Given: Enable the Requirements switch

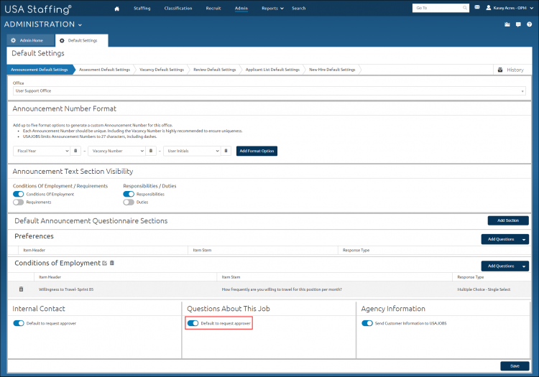Looking at the screenshot, I should coord(18,203).
